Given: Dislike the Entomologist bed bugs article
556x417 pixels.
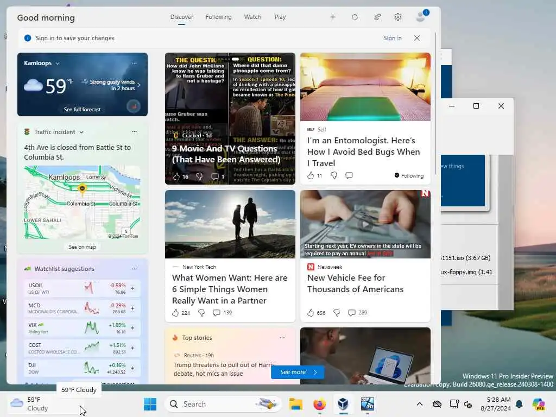Looking at the screenshot, I should point(334,175).
